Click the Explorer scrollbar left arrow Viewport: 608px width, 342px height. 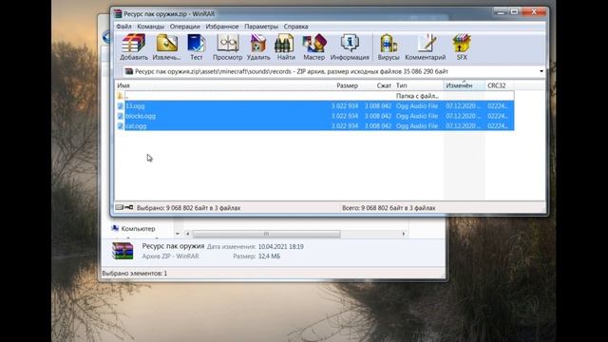click(x=188, y=234)
